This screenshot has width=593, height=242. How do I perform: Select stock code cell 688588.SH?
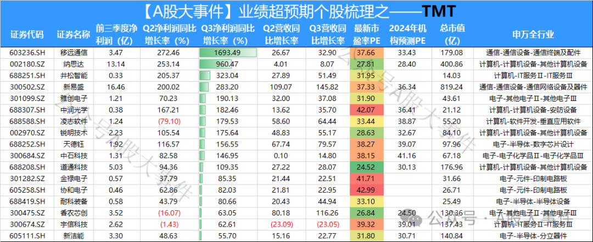pyautogui.click(x=27, y=121)
